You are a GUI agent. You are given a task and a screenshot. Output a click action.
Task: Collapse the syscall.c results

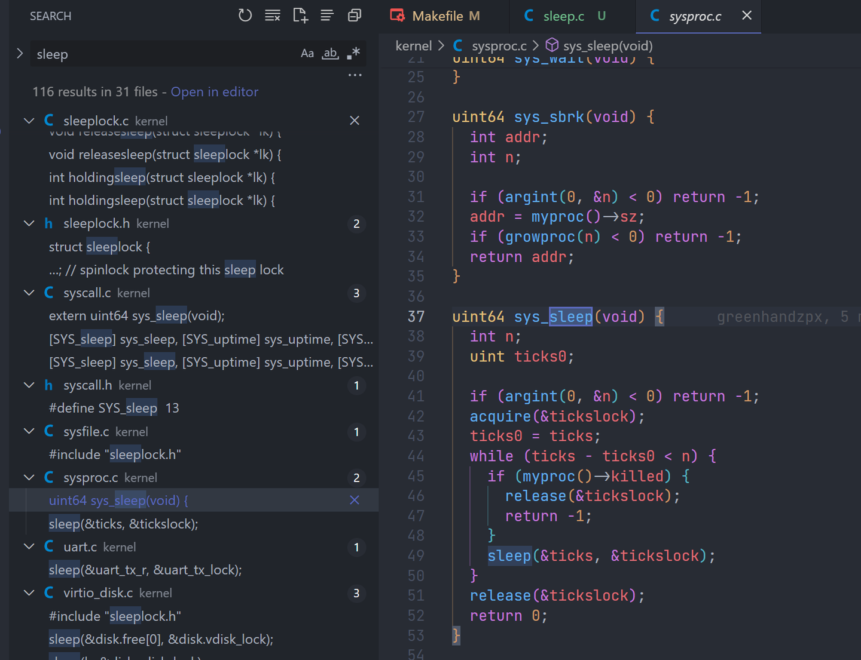[29, 293]
